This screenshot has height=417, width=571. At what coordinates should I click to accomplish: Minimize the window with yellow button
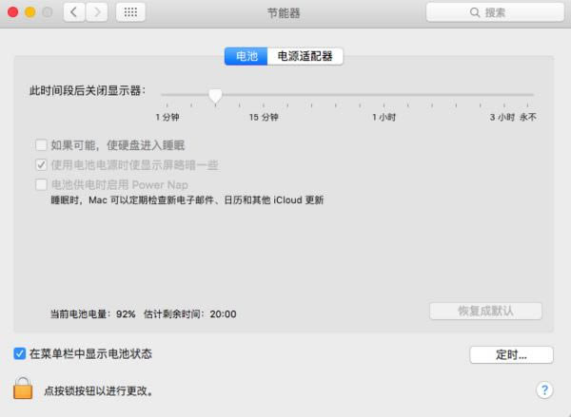pyautogui.click(x=30, y=12)
